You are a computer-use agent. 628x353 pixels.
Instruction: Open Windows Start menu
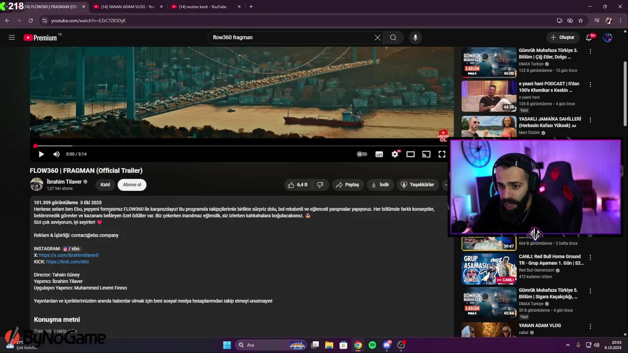coord(227,345)
